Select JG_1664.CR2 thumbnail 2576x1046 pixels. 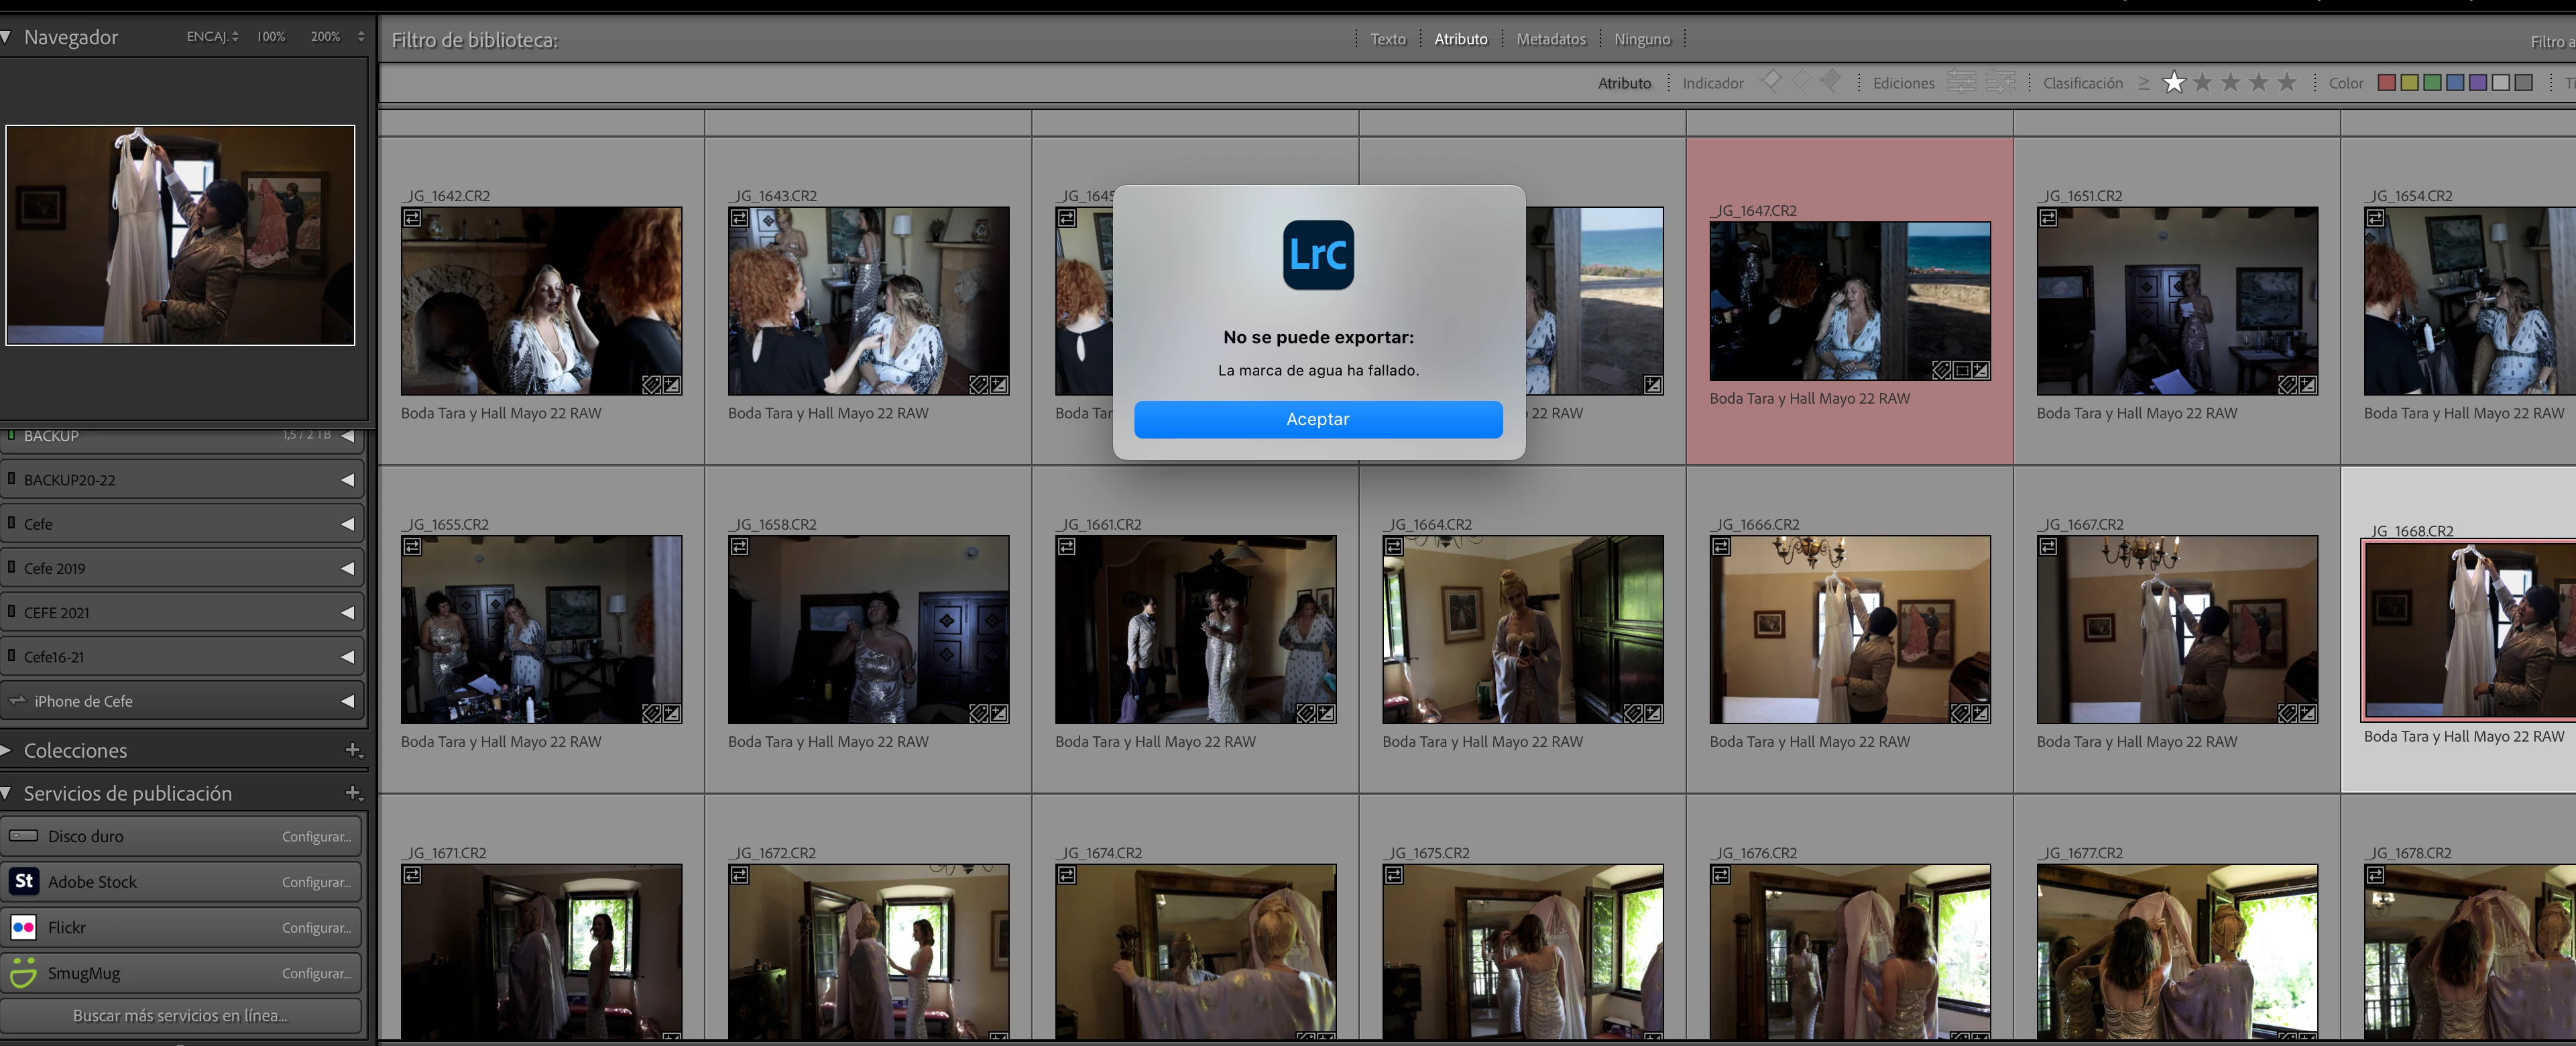tap(1522, 629)
